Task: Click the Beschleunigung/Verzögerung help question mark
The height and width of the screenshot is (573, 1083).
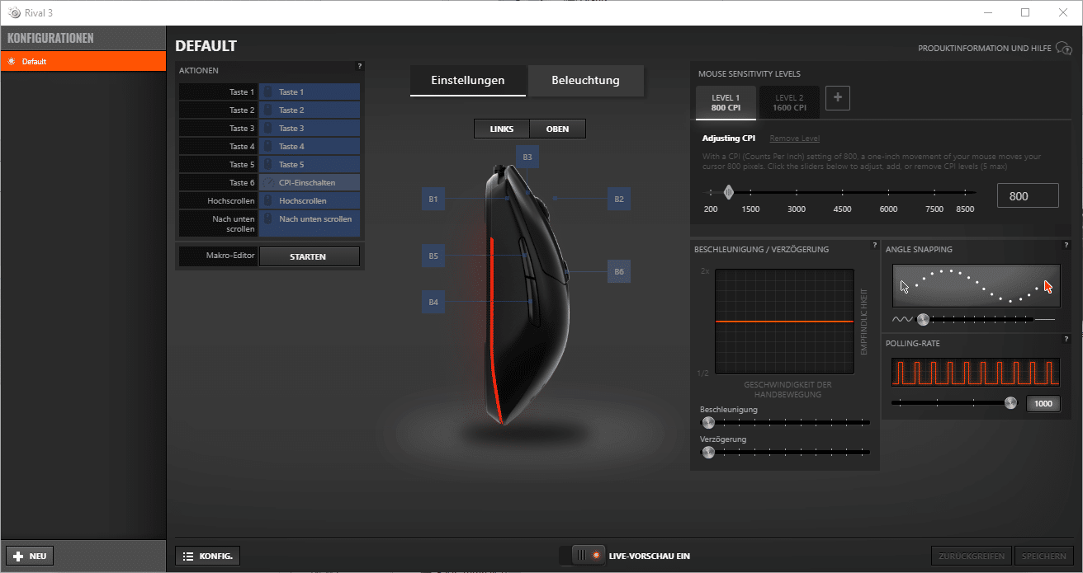Action: tap(875, 245)
